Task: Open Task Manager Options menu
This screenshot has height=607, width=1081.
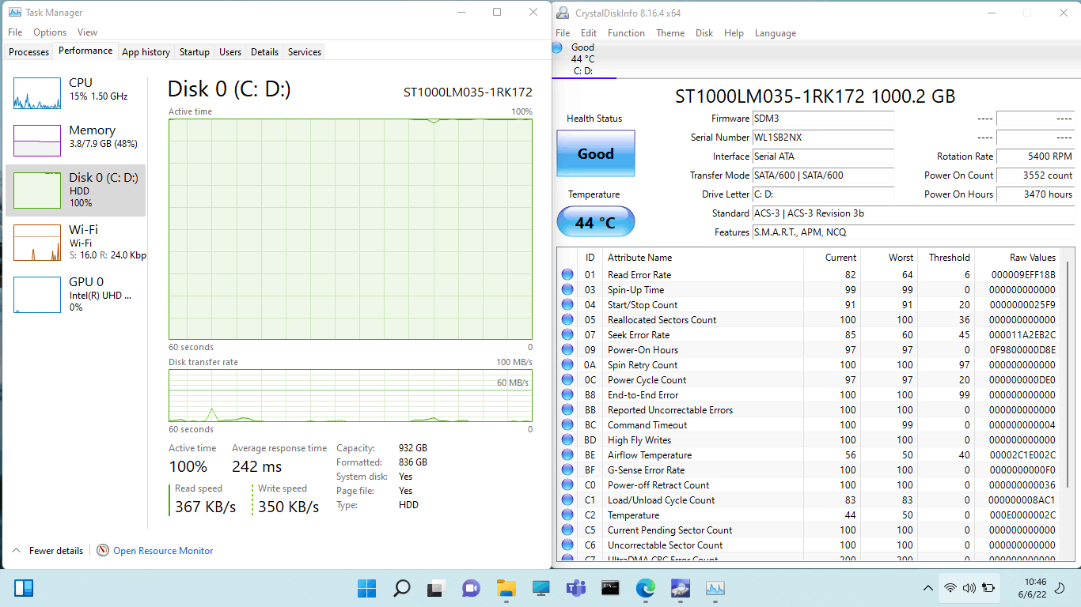Action: pyautogui.click(x=50, y=32)
